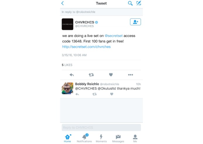Screen dimensions: 203x144
Task: Reply to Bobbly Reichle's tweet
Action: click(x=77, y=94)
